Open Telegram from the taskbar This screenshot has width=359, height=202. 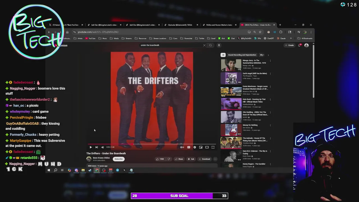click(x=118, y=170)
